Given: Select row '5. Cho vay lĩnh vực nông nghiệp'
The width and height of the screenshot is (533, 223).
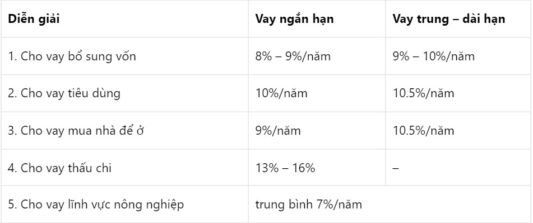Looking at the screenshot, I should (x=267, y=204).
